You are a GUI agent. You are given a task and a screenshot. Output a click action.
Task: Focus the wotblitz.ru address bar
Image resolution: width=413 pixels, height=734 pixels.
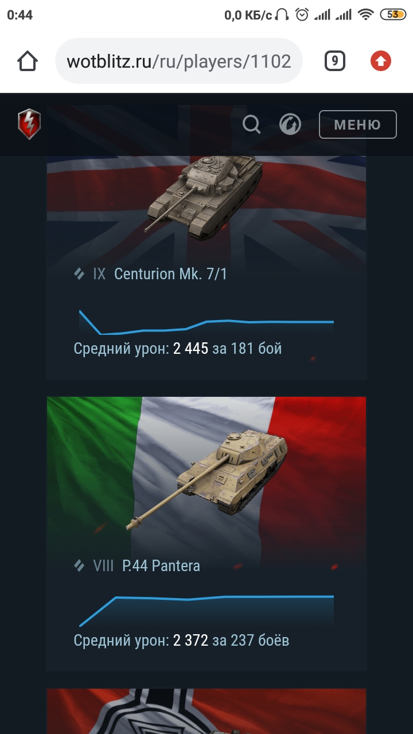click(179, 61)
